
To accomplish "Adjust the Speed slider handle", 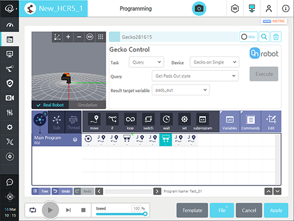I will [x=145, y=214].
